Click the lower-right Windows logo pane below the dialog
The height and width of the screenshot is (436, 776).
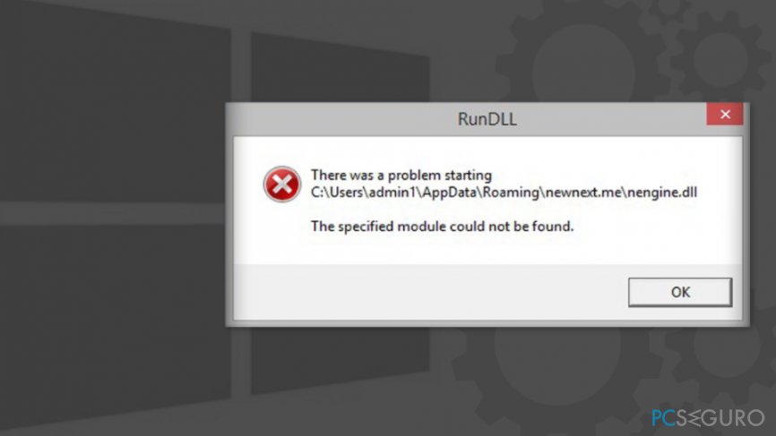[340, 360]
